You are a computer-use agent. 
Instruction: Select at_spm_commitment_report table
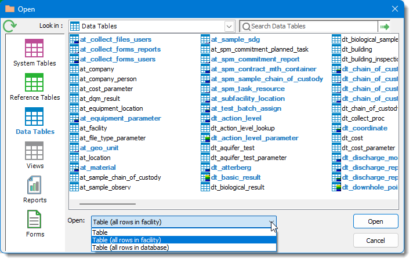click(255, 59)
